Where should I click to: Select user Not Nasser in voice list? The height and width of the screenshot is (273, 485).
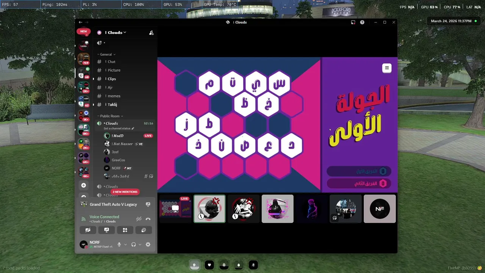pyautogui.click(x=129, y=144)
